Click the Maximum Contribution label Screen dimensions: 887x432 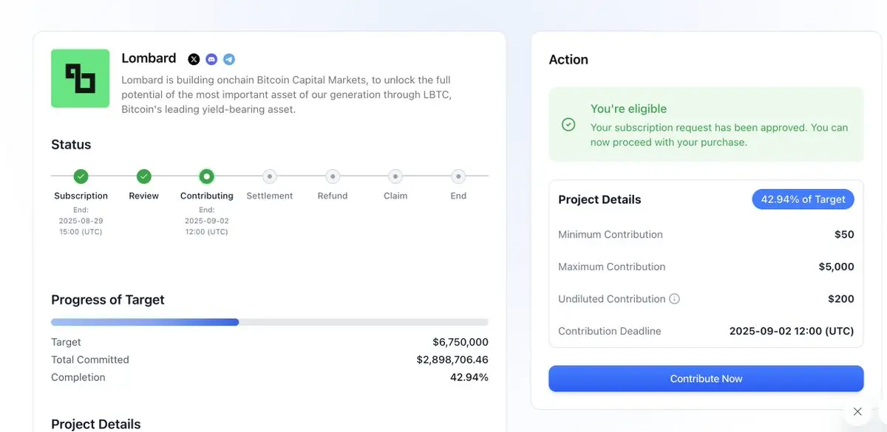pos(612,267)
